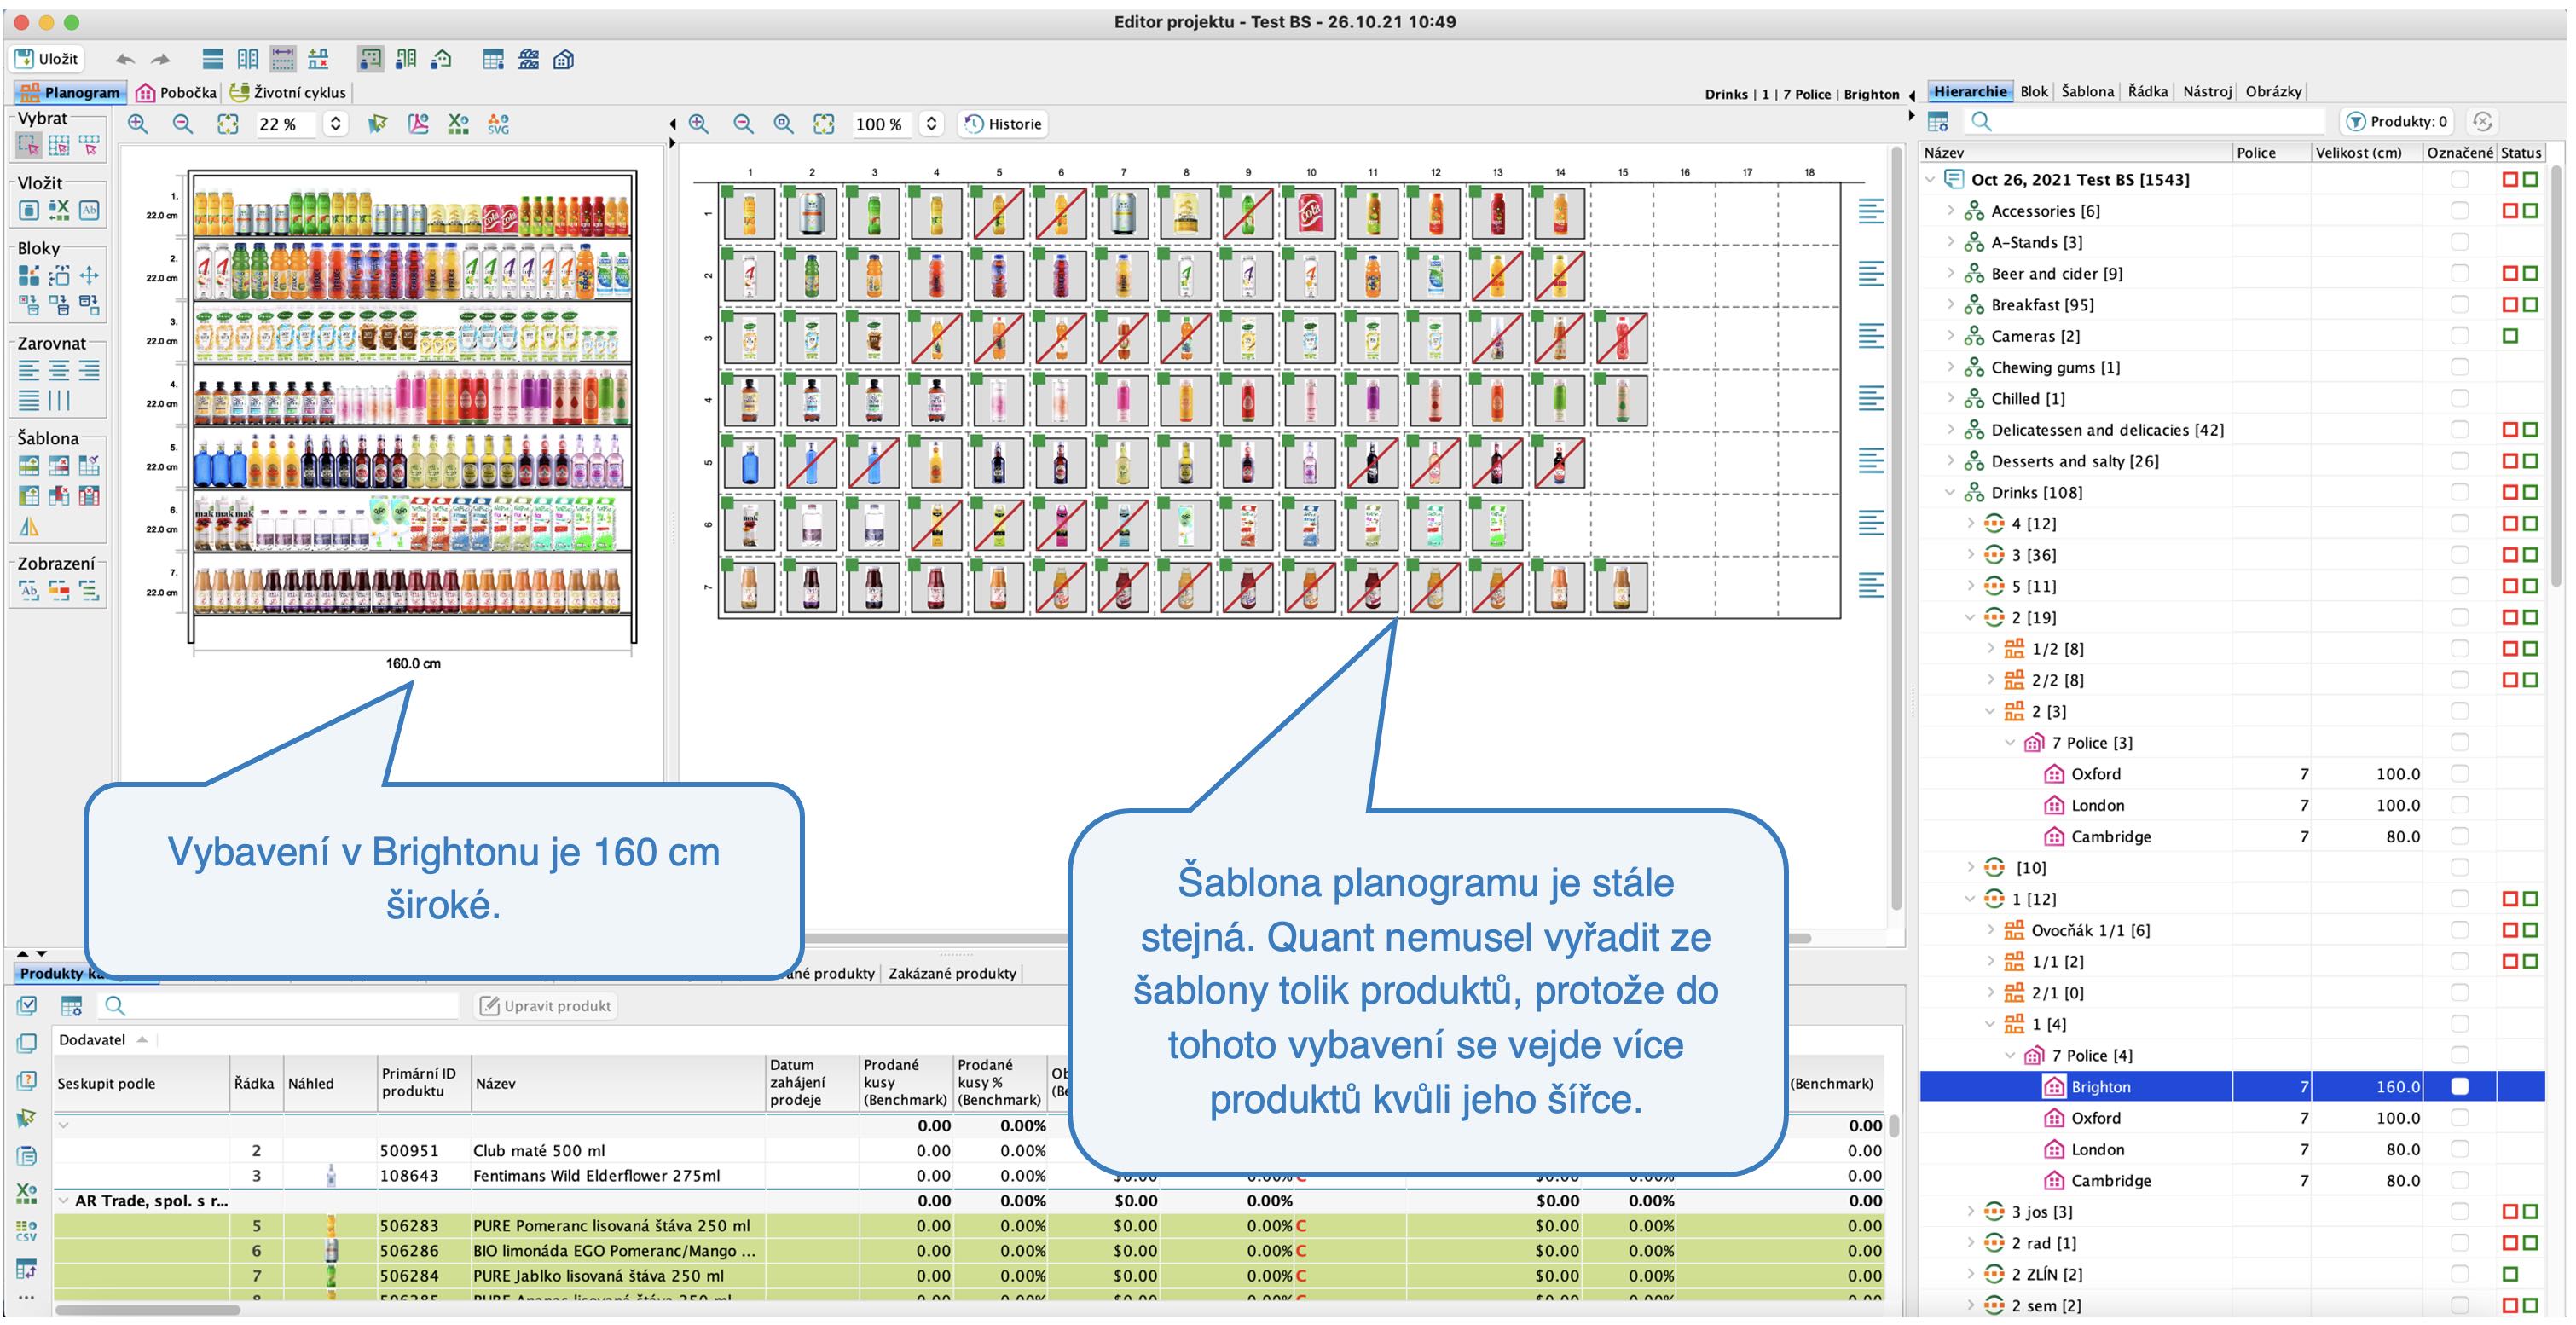The image size is (2576, 1325).
Task: Select the first product in shelf 1 grid
Action: pyautogui.click(x=749, y=213)
